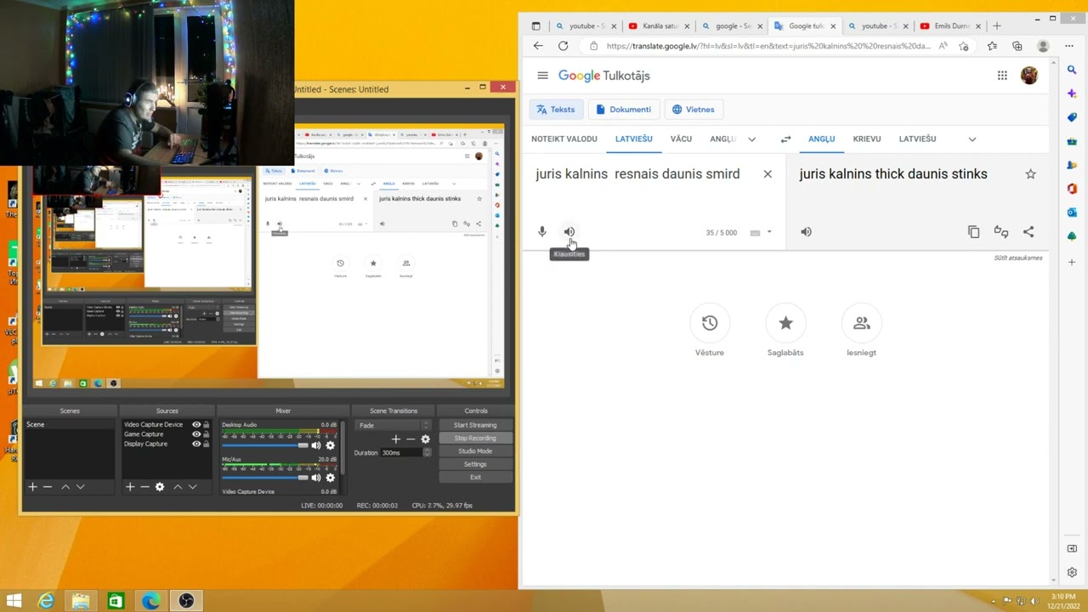Viewport: 1088px width, 612px height.
Task: Expand the source language list chevron
Action: (751, 139)
